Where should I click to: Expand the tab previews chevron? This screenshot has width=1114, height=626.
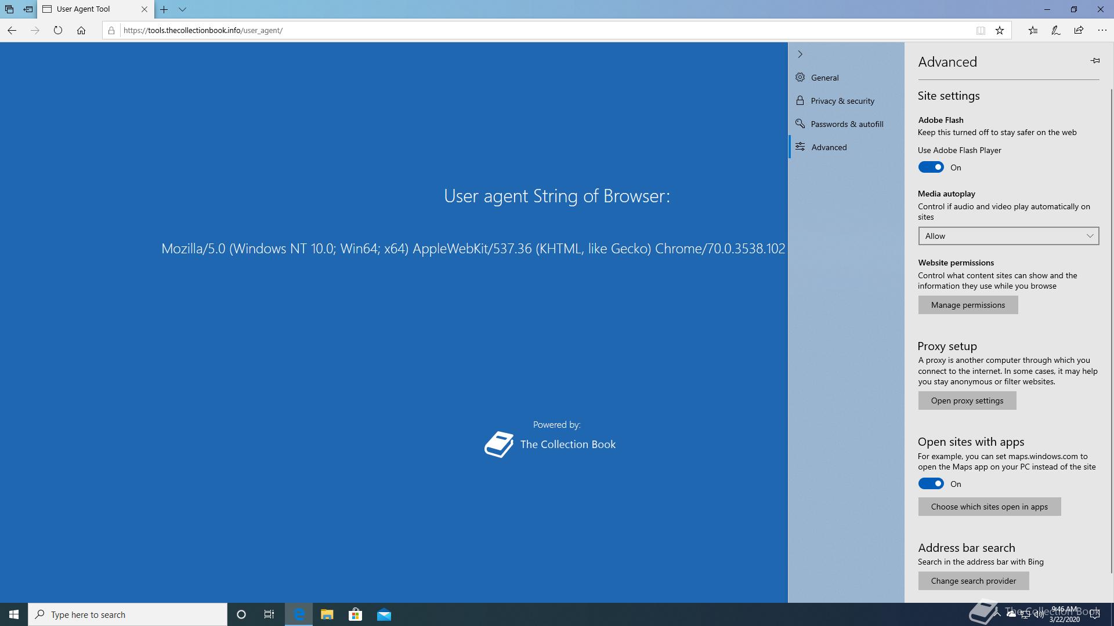(182, 9)
